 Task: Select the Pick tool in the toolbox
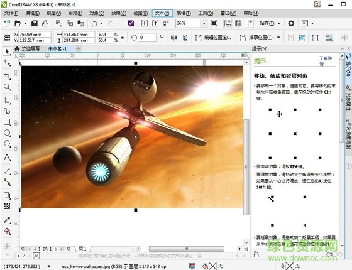tap(7, 51)
